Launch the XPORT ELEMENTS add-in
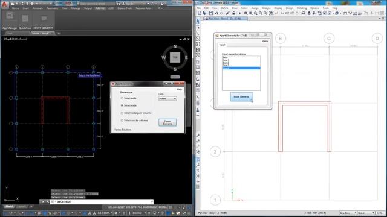 (44, 21)
